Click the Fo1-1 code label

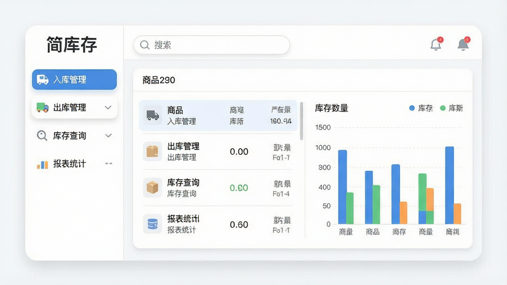click(x=281, y=231)
